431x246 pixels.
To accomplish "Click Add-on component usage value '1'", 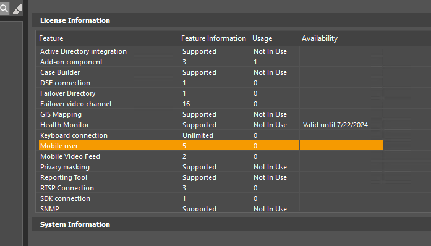I will tap(255, 62).
